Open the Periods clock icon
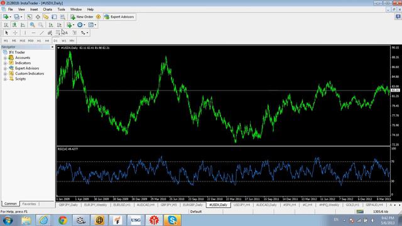 pos(80,25)
